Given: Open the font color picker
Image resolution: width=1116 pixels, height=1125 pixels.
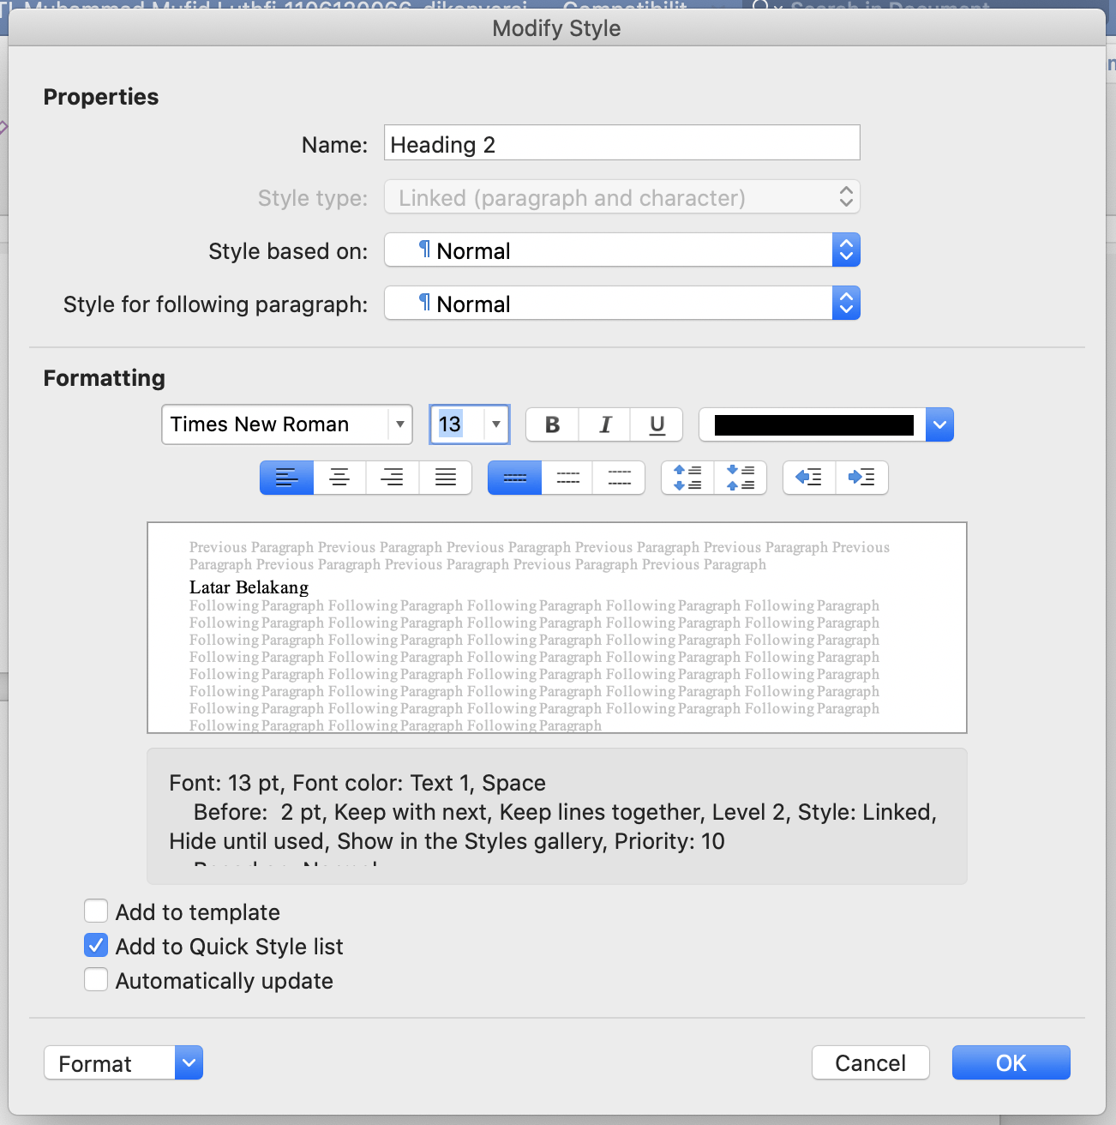Looking at the screenshot, I should click(x=939, y=424).
